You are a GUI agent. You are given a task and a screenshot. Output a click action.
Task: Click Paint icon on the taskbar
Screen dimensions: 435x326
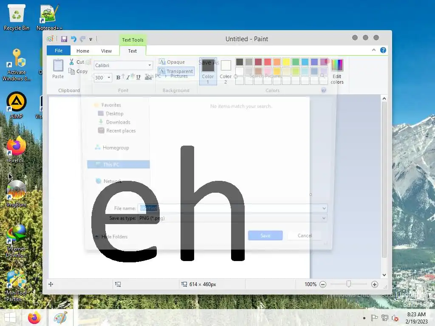(60, 318)
